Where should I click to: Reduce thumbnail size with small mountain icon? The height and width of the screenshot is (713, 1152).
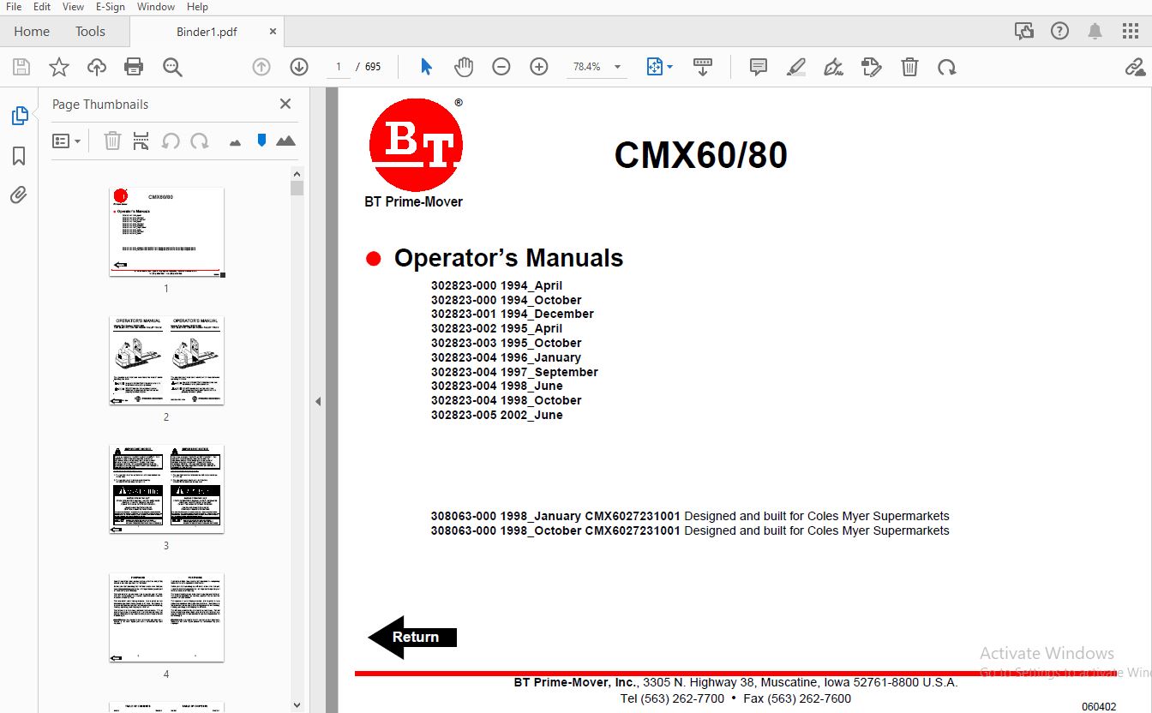(x=235, y=142)
